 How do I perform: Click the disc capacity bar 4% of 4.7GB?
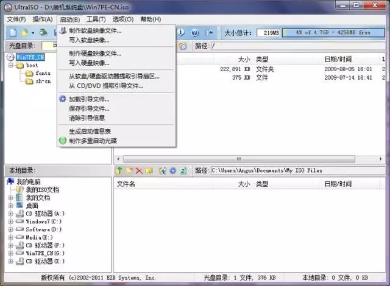click(x=333, y=32)
